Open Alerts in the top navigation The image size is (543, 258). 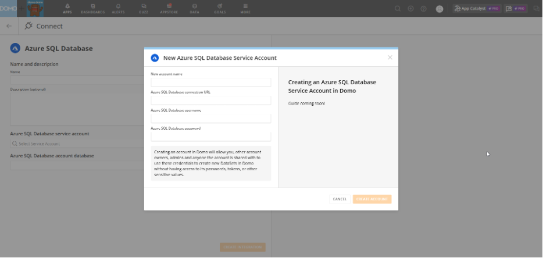coord(118,8)
